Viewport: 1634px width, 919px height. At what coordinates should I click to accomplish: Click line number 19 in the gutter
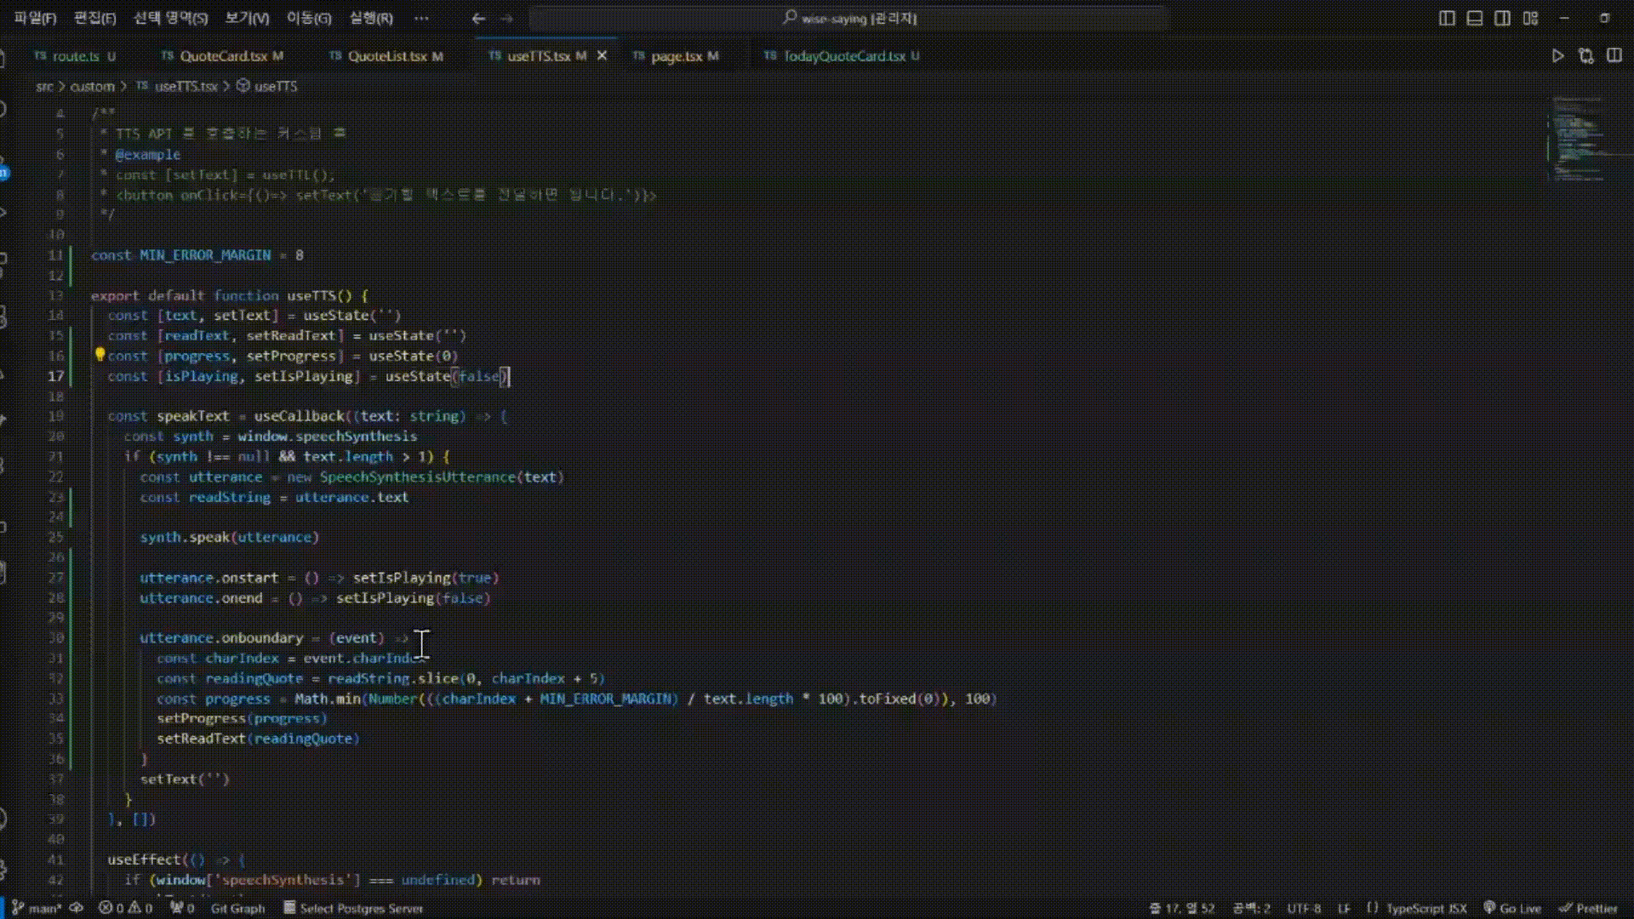tap(56, 416)
